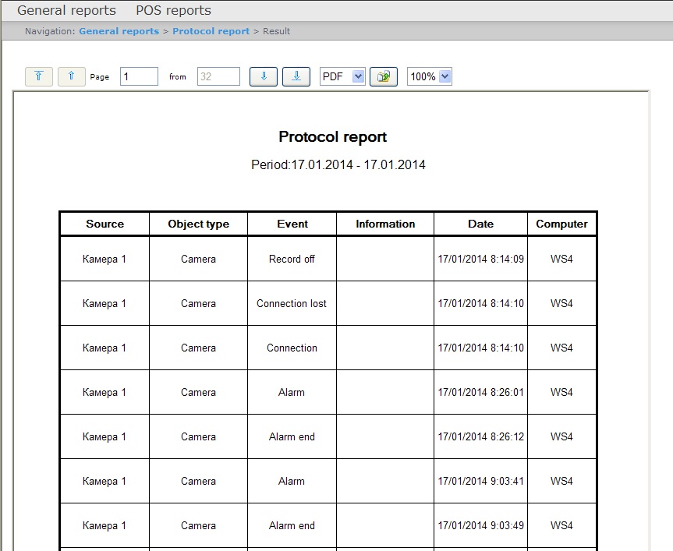
Task: Click the Event column header
Action: [292, 224]
